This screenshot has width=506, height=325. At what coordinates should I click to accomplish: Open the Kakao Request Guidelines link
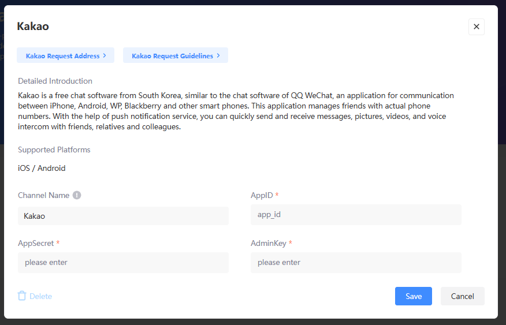click(x=172, y=56)
